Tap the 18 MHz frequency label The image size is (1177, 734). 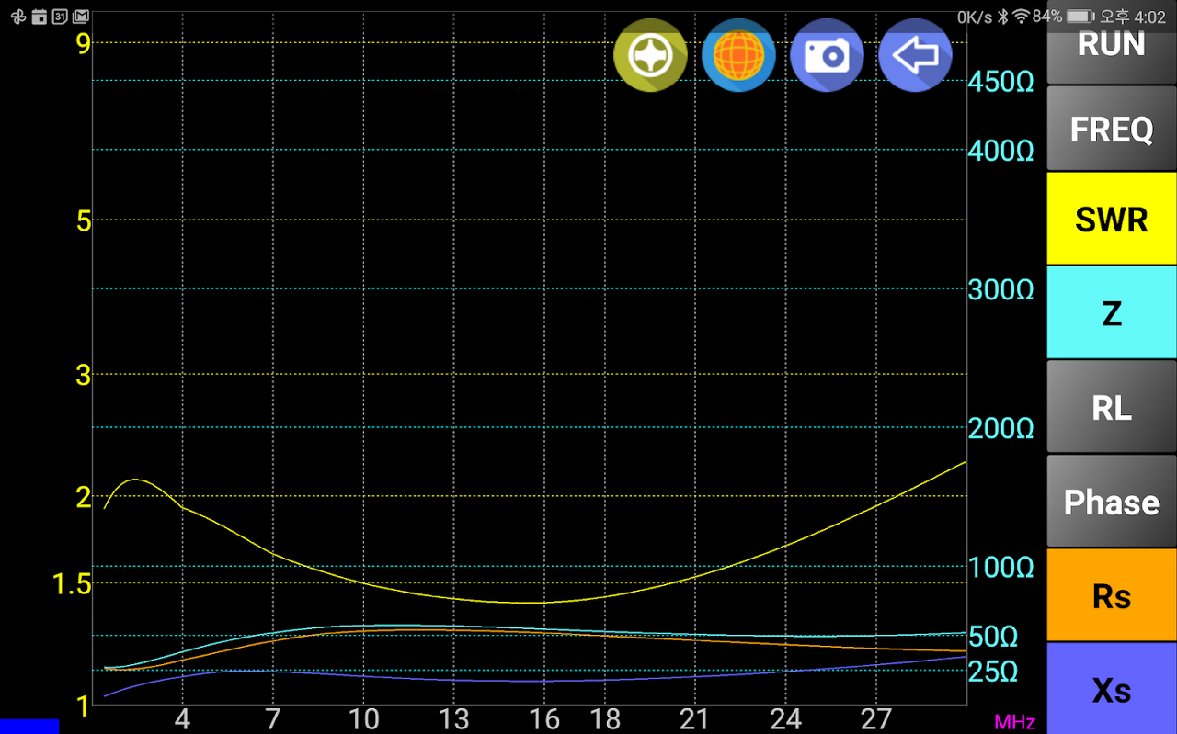pos(605,718)
